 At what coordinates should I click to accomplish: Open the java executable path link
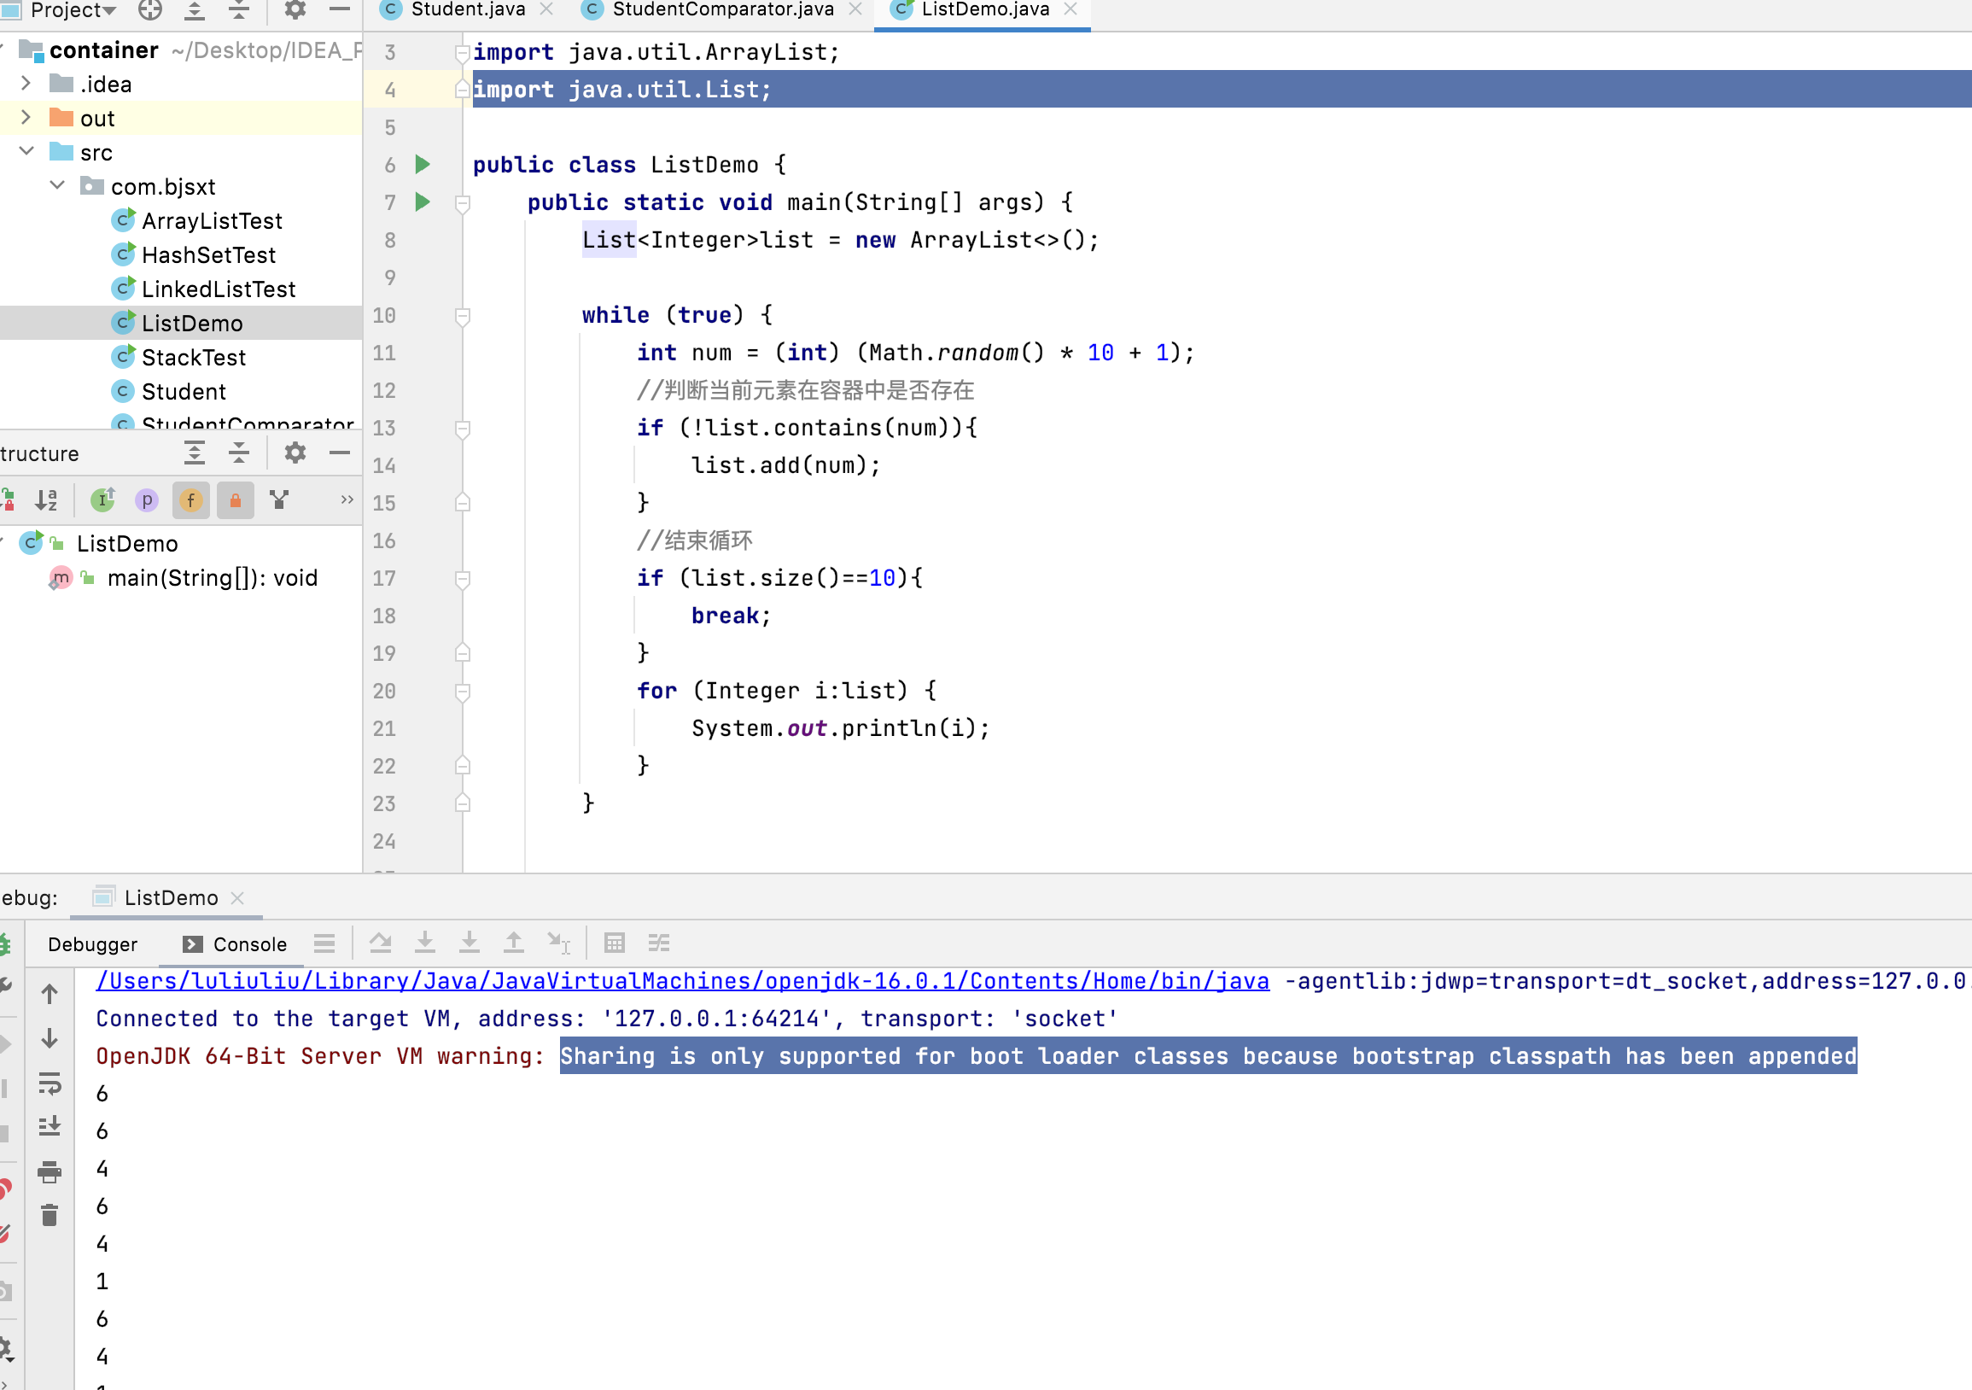(683, 981)
